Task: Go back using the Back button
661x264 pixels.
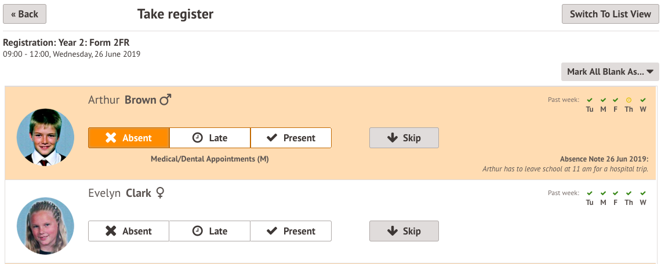Action: (x=24, y=14)
